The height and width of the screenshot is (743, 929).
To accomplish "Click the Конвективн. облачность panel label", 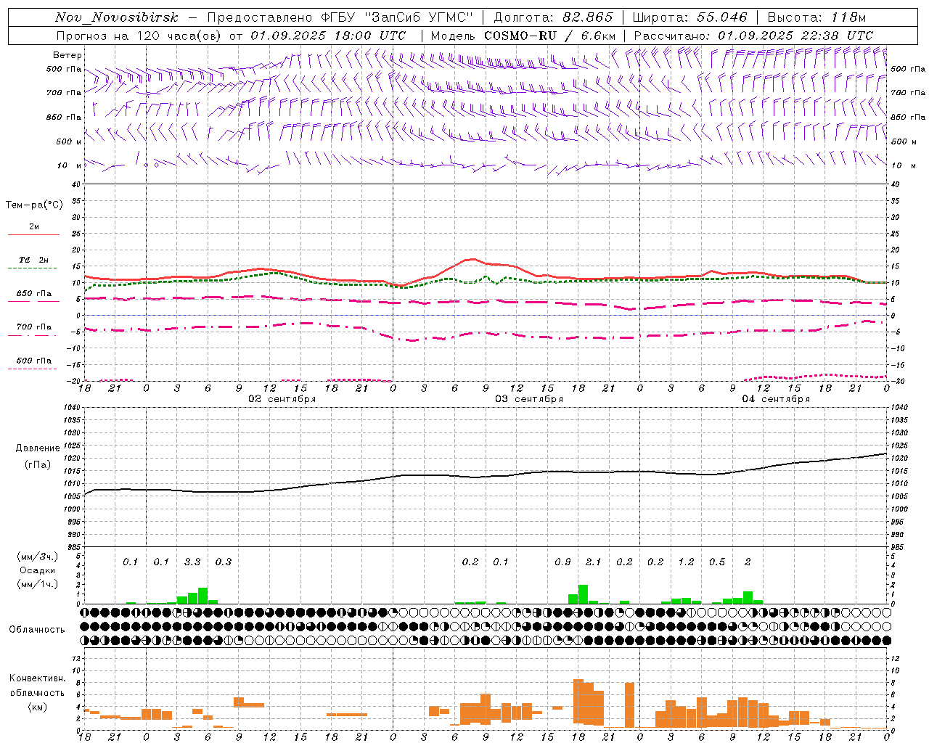I will coord(37,686).
